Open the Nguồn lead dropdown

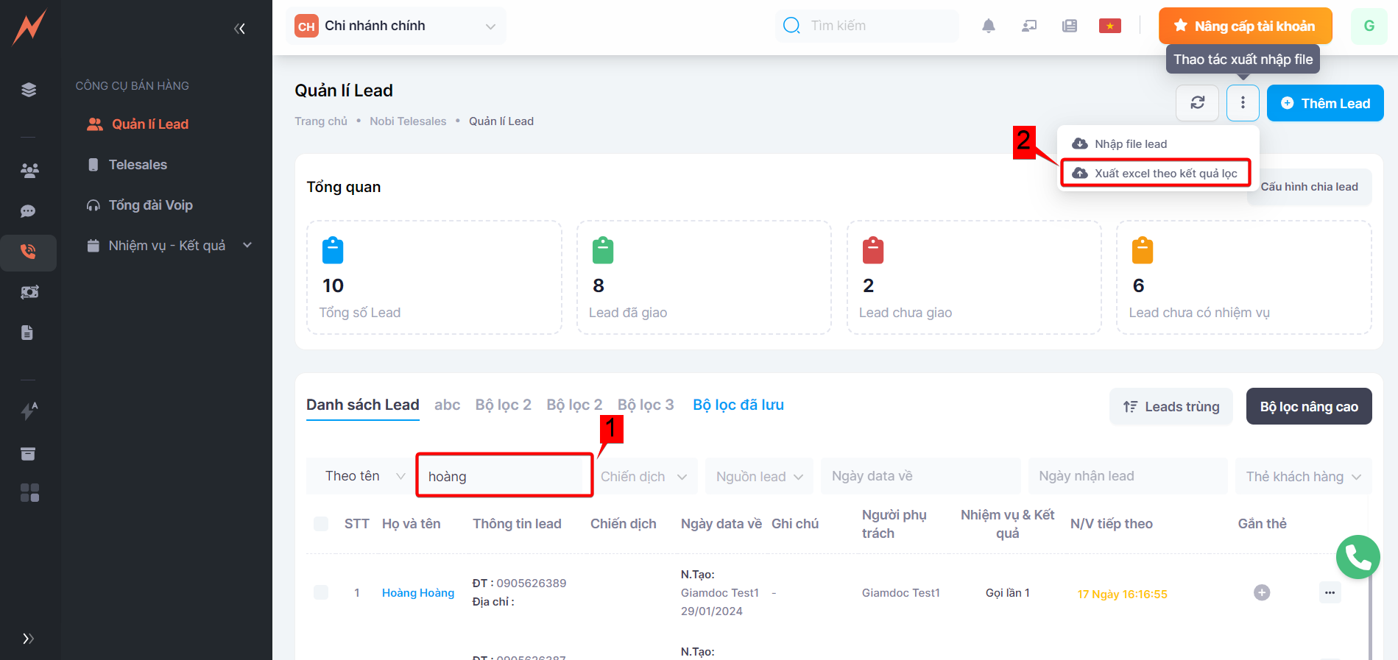(x=759, y=477)
